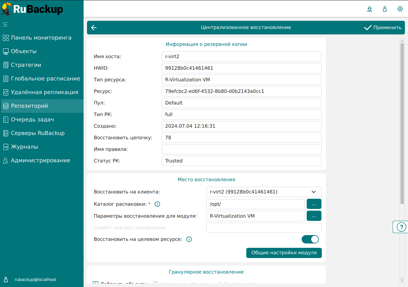Open Панель мониторинга in the sidebar
Screen dimensions: 408x287
[x=41, y=38]
